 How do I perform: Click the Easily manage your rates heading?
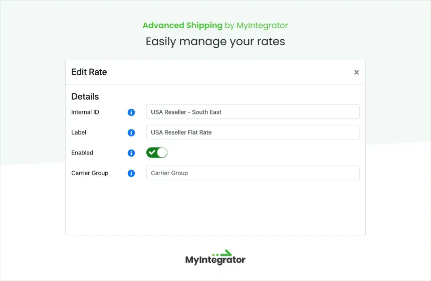point(215,42)
